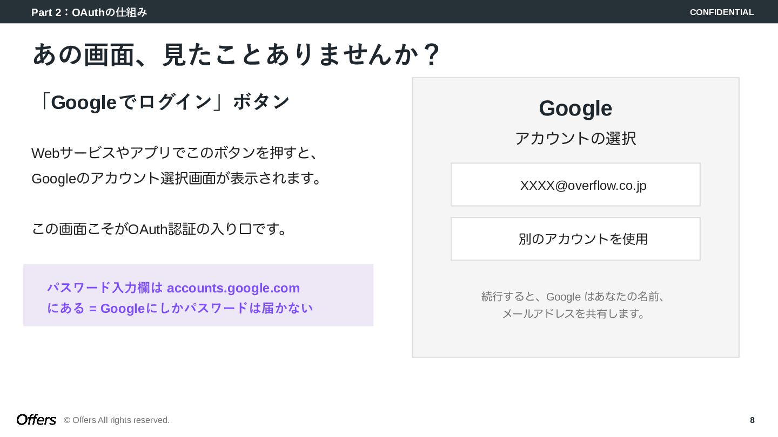778x437 pixels.
Task: Click the purple callout mentioning accounts.google.com
Action: click(x=198, y=295)
